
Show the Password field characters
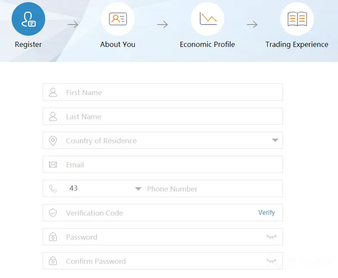[x=271, y=237]
